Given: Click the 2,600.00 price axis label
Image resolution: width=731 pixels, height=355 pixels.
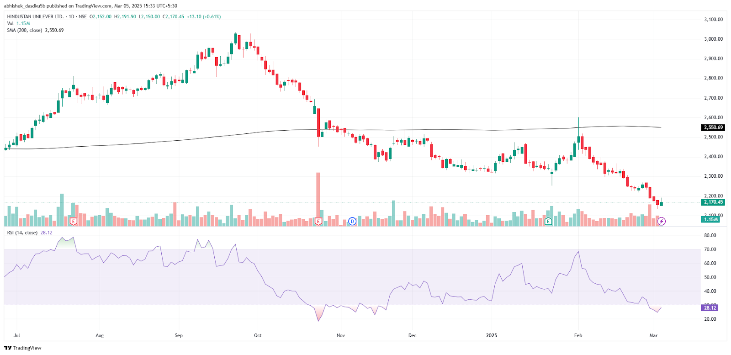Looking at the screenshot, I should [x=713, y=117].
